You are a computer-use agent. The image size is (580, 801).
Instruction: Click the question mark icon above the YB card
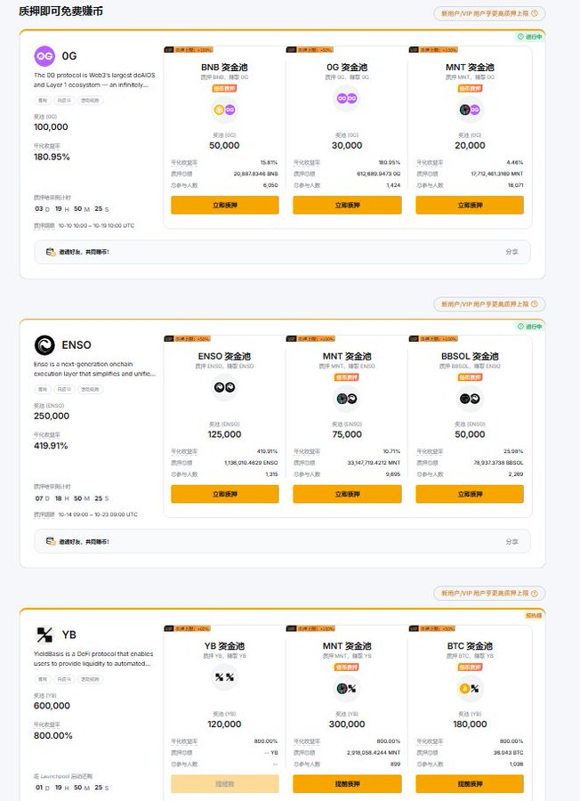pyautogui.click(x=534, y=594)
